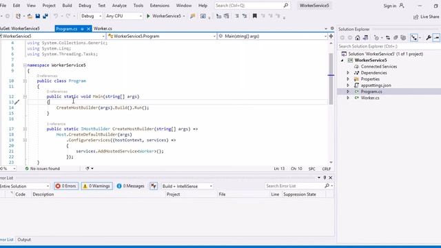
Task: Open WorkerService5.Program type navigation dropdown
Action: [162, 36]
